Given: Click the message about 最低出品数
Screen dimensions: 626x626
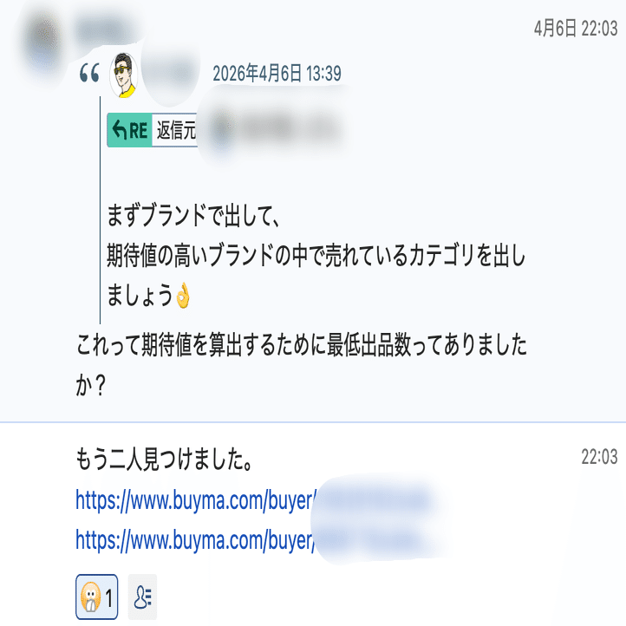Looking at the screenshot, I should coord(302,365).
